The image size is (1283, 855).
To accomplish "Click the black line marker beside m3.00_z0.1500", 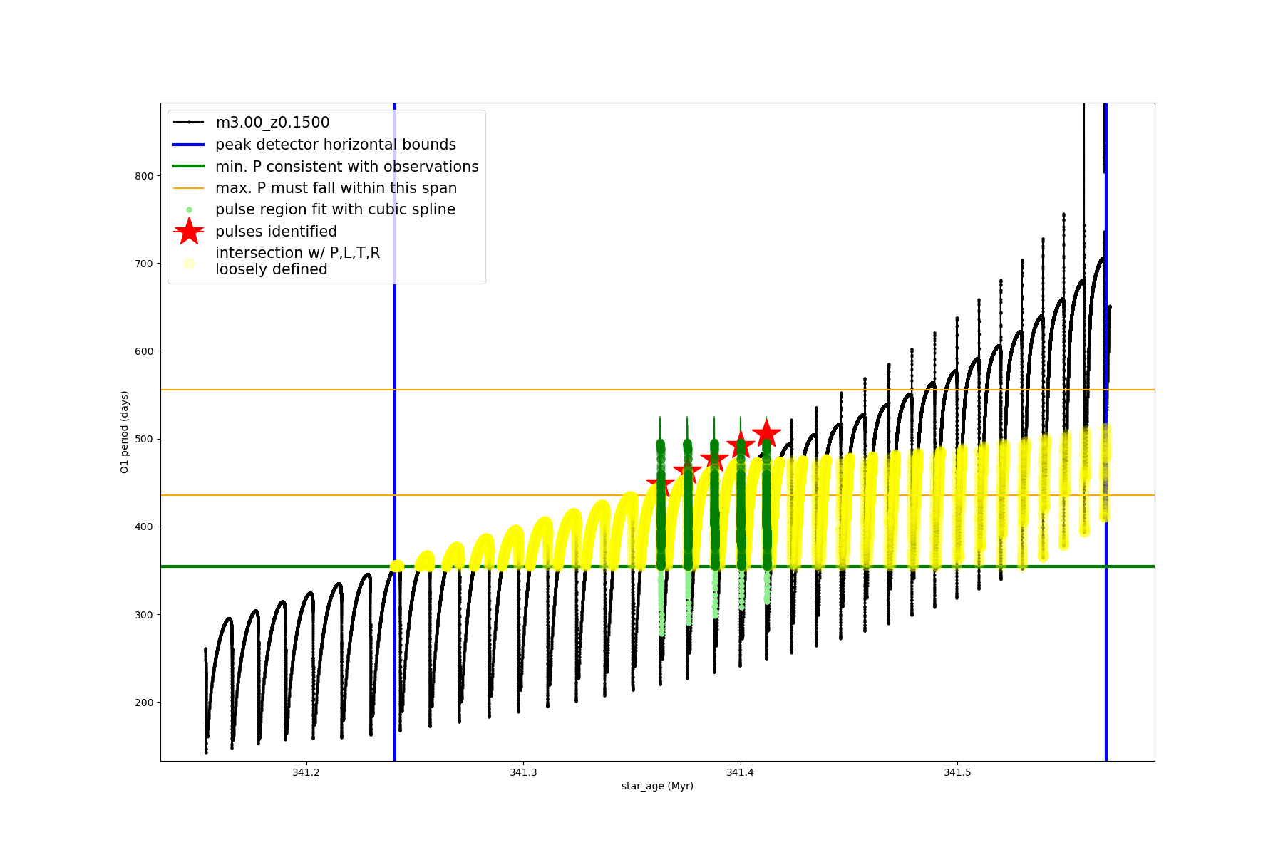I will [189, 123].
